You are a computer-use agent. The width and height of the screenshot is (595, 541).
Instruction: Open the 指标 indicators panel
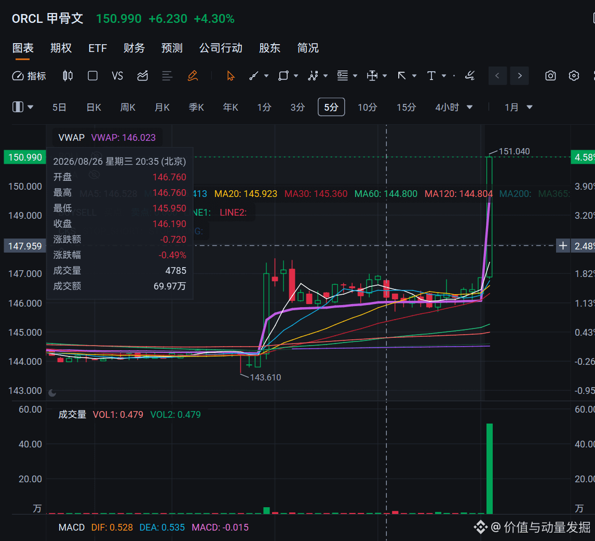coord(29,76)
